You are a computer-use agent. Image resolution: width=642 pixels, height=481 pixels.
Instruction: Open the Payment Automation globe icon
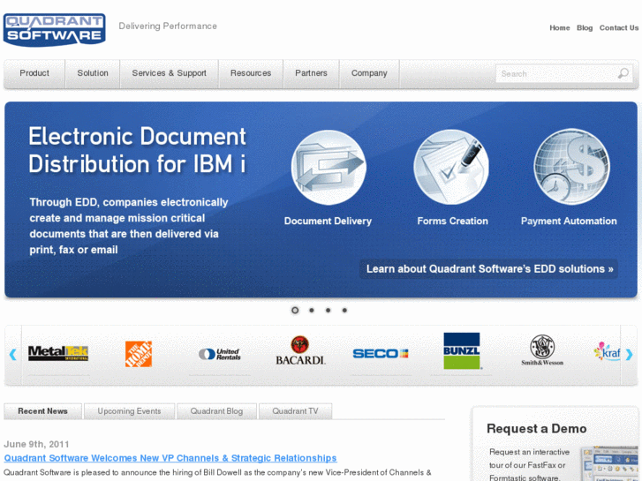pyautogui.click(x=571, y=167)
